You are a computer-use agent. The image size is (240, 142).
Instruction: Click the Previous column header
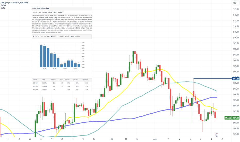[67, 80]
